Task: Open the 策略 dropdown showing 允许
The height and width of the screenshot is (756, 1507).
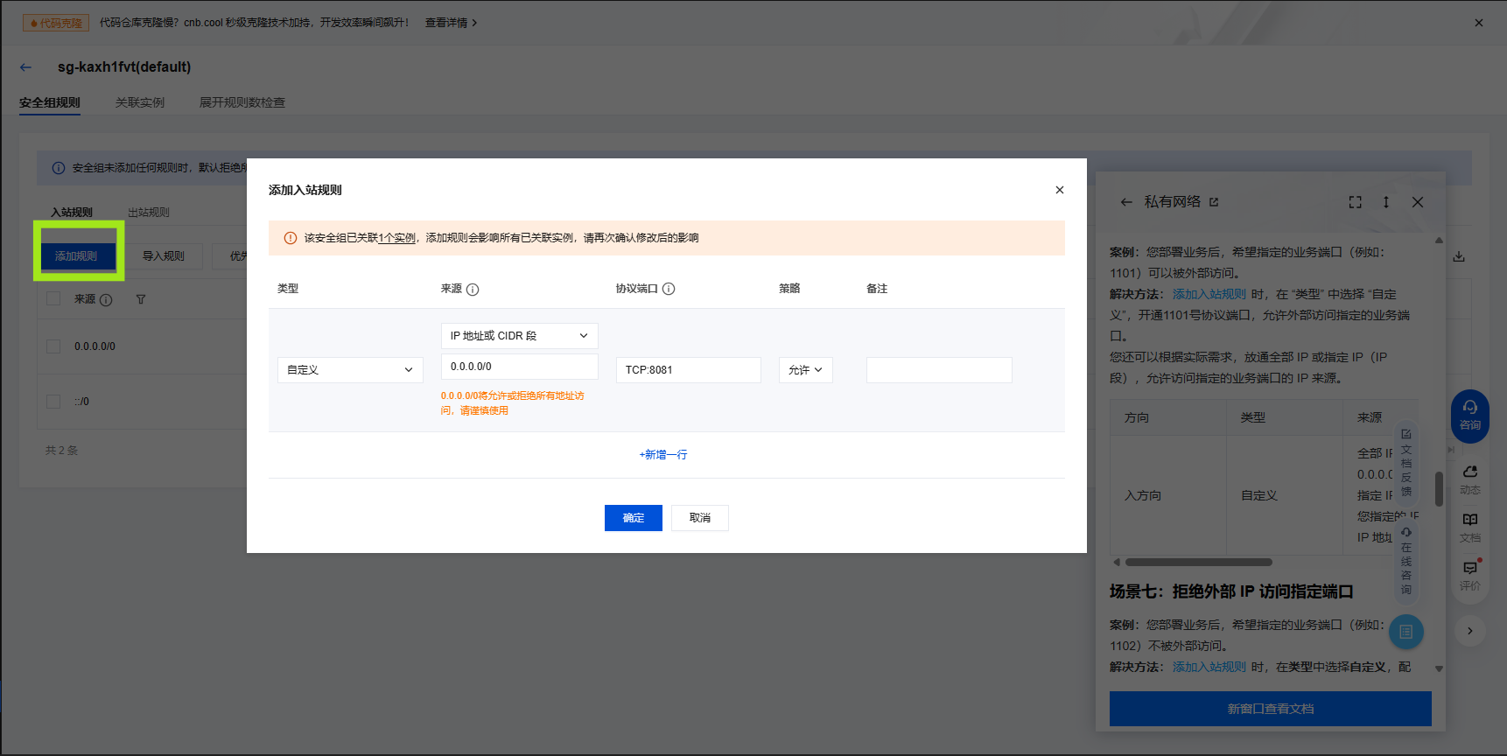Action: [x=805, y=370]
